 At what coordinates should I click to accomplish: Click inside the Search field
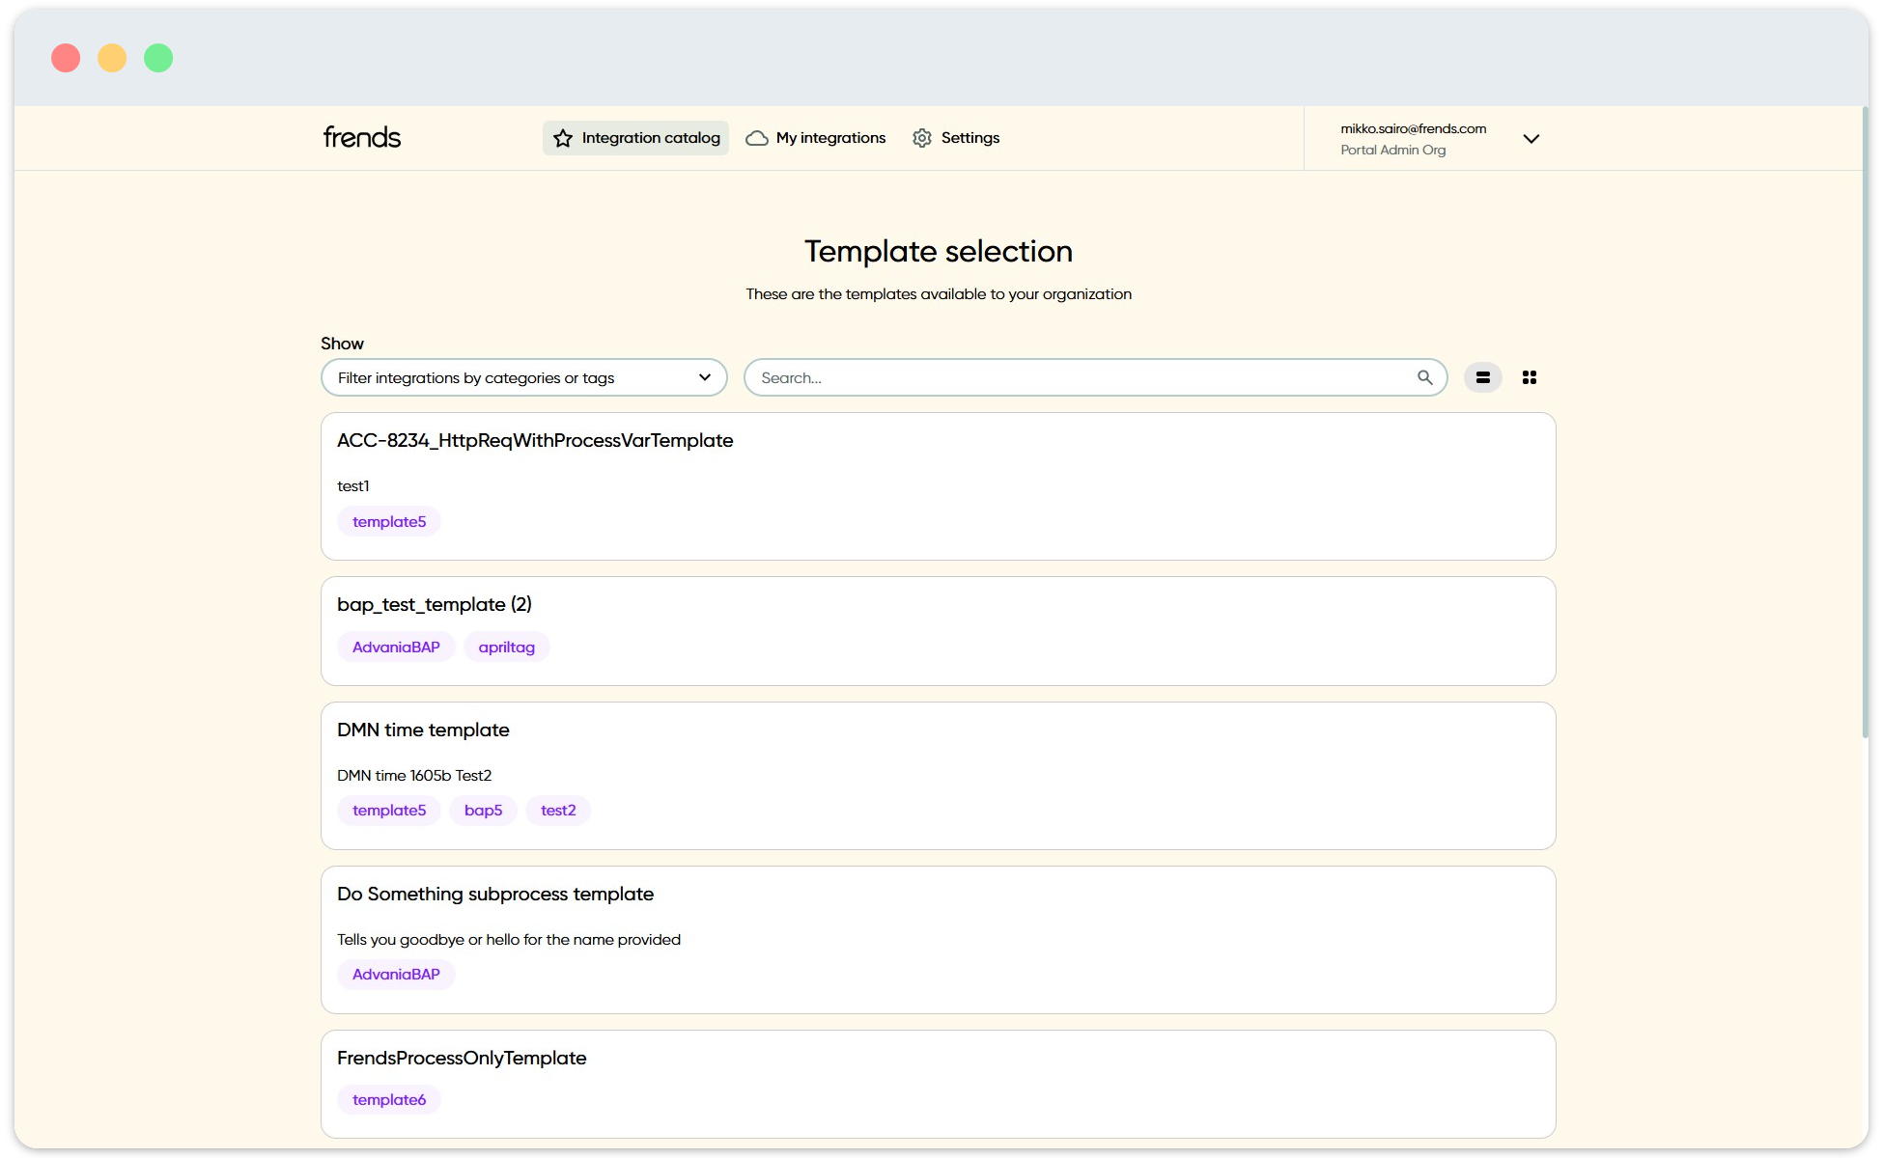[x=1062, y=376]
